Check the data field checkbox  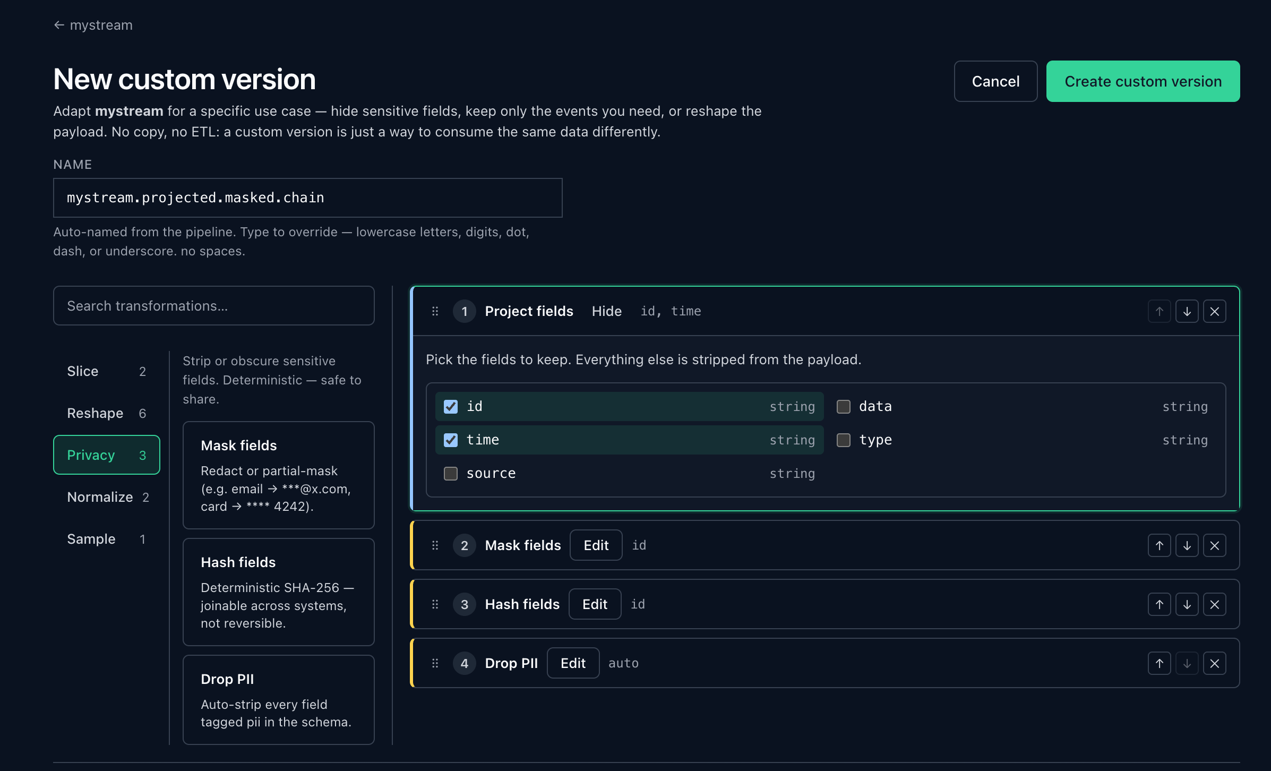(844, 407)
